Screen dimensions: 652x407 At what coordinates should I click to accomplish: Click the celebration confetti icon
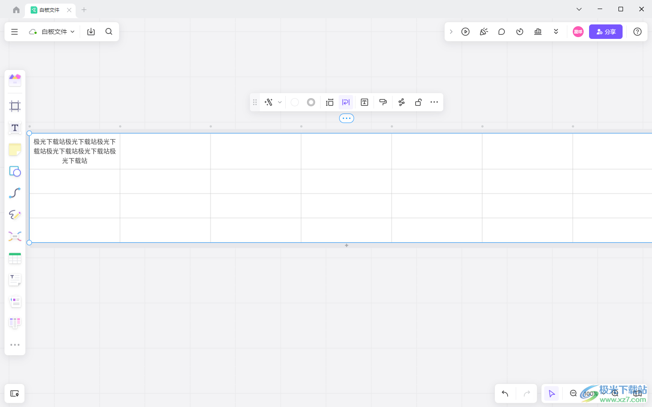484,32
